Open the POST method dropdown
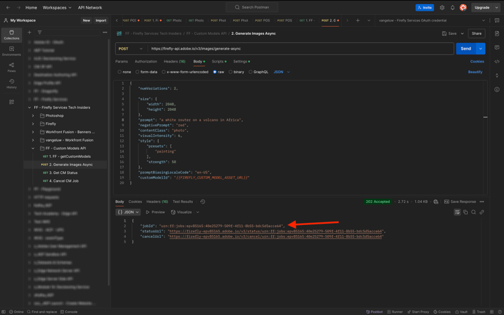Image resolution: width=504 pixels, height=315 pixels. (x=131, y=48)
